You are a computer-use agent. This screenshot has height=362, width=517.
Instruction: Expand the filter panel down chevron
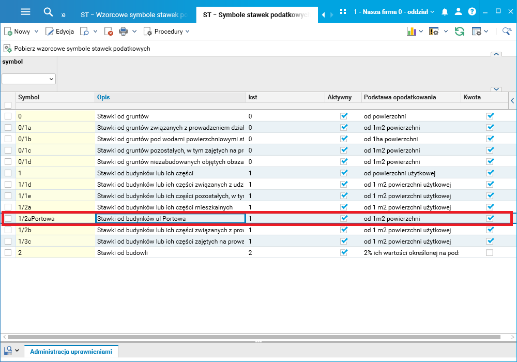[496, 89]
